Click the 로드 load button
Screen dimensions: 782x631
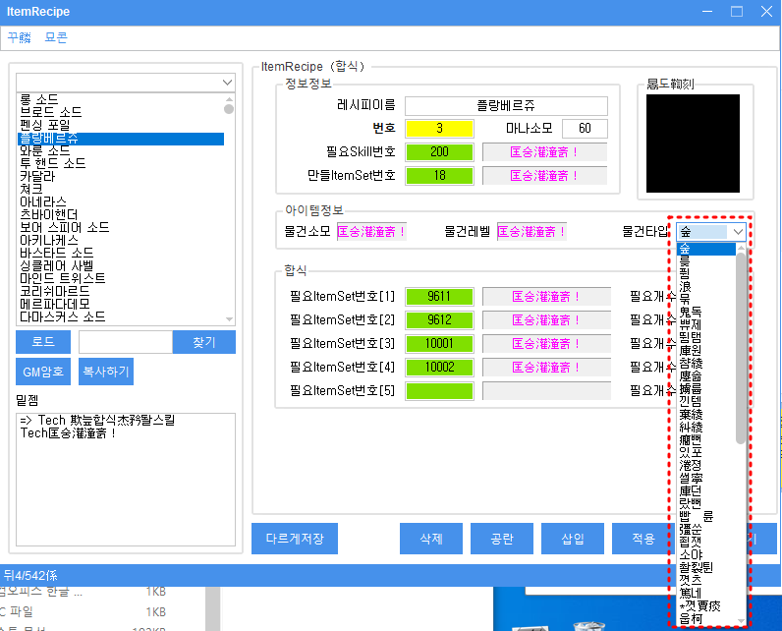43,342
